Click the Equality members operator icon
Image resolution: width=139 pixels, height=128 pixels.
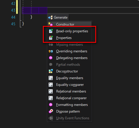(x=51, y=78)
